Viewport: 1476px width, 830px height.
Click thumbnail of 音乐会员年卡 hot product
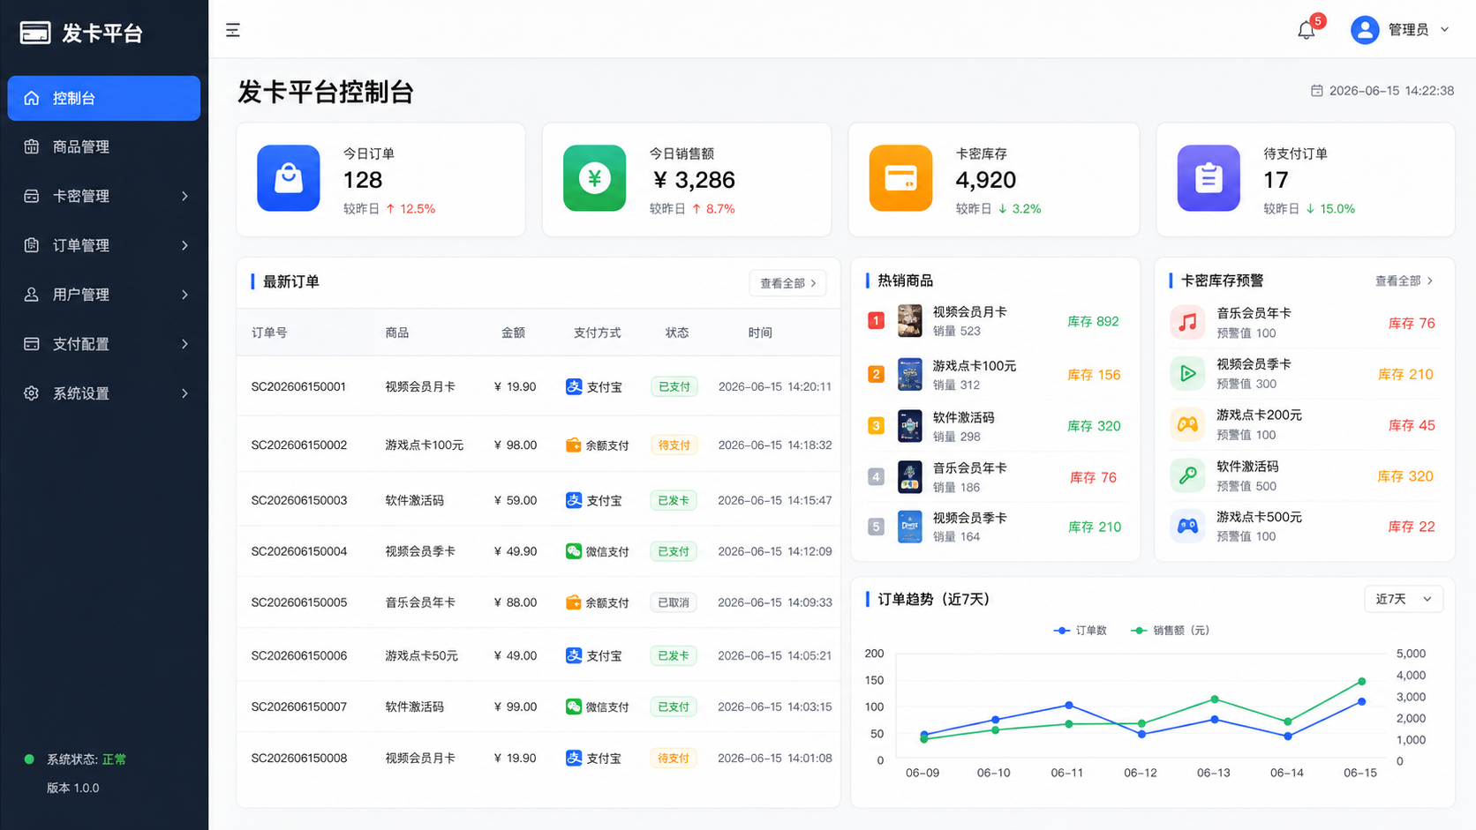click(x=910, y=477)
